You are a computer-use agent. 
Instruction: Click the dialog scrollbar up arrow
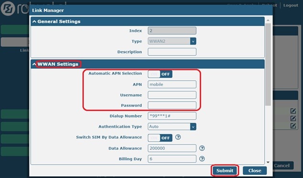click(268, 20)
